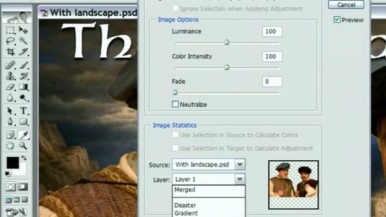Choose Full Screen with menu bar mode

17,200
